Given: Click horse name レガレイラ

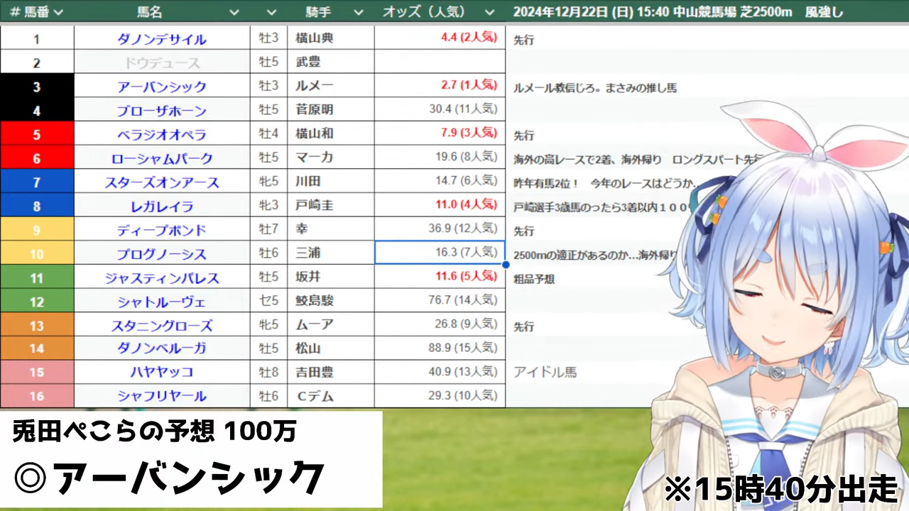Looking at the screenshot, I should pyautogui.click(x=162, y=207).
